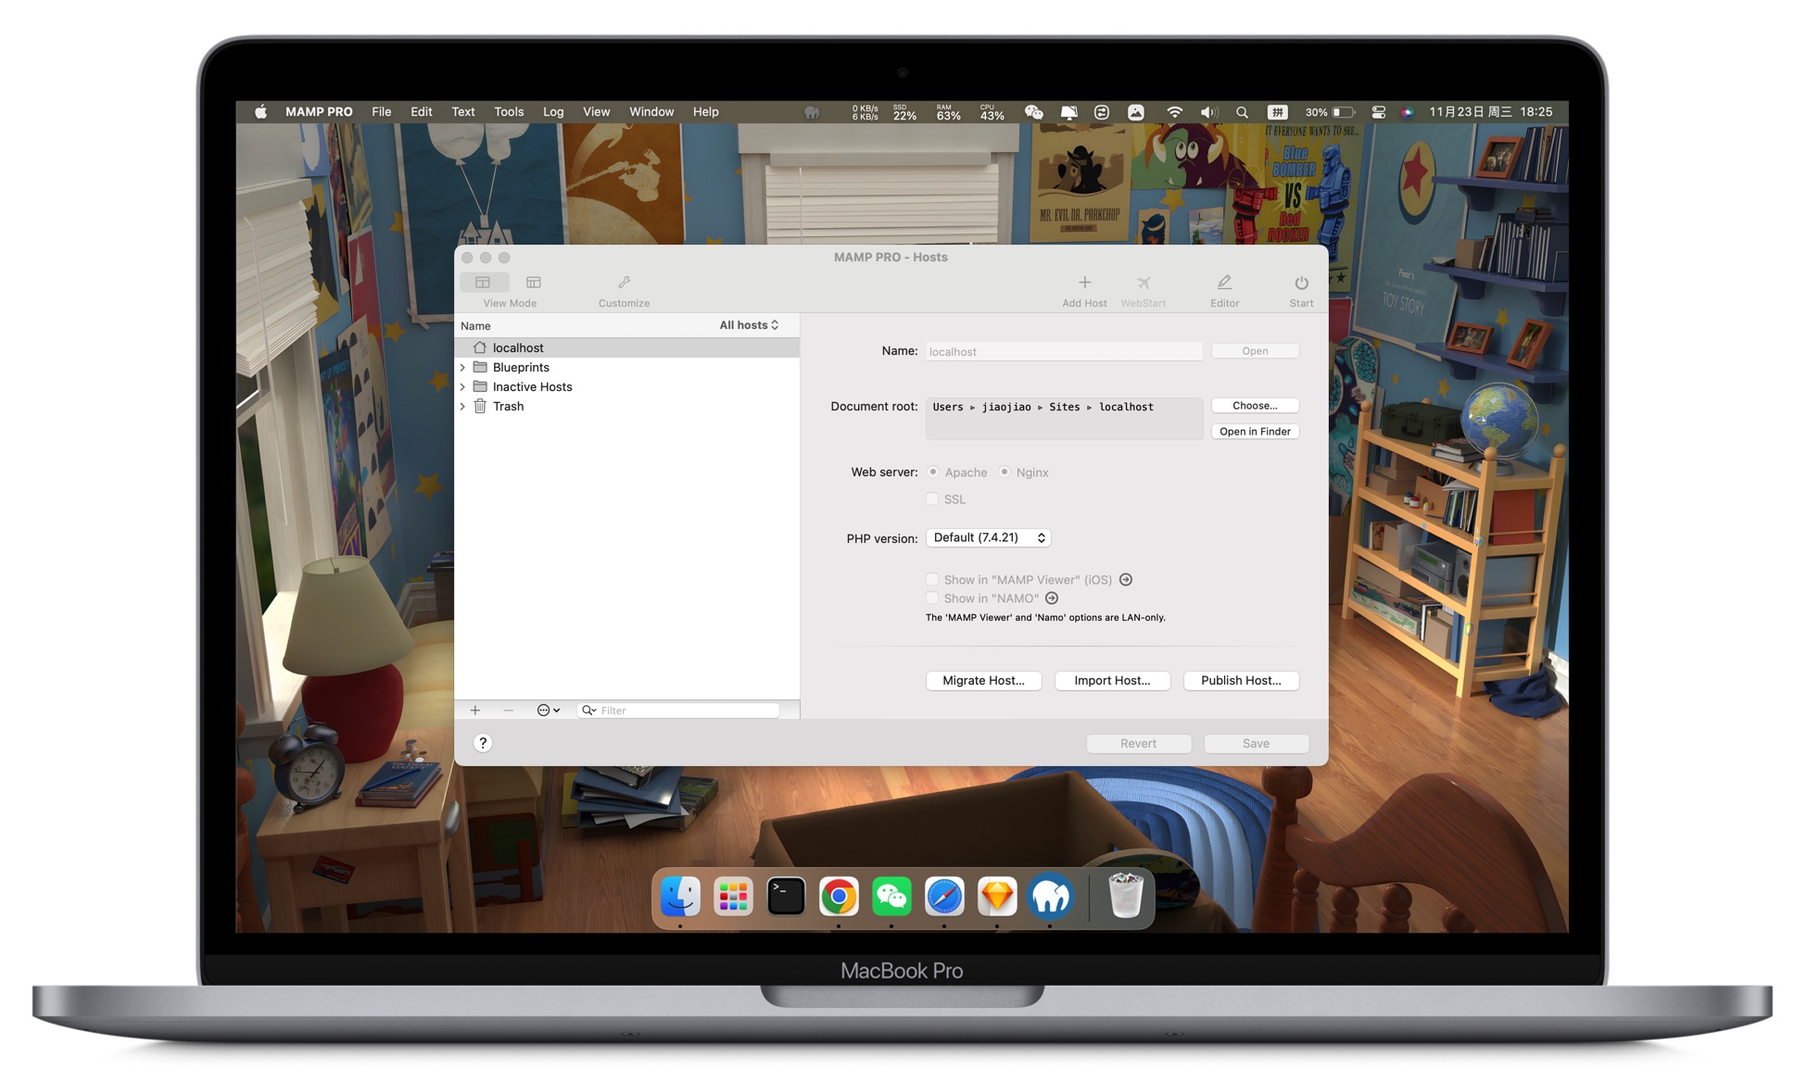Viewport: 1807px width, 1084px height.
Task: Open Finder from the Dock
Action: tap(680, 896)
